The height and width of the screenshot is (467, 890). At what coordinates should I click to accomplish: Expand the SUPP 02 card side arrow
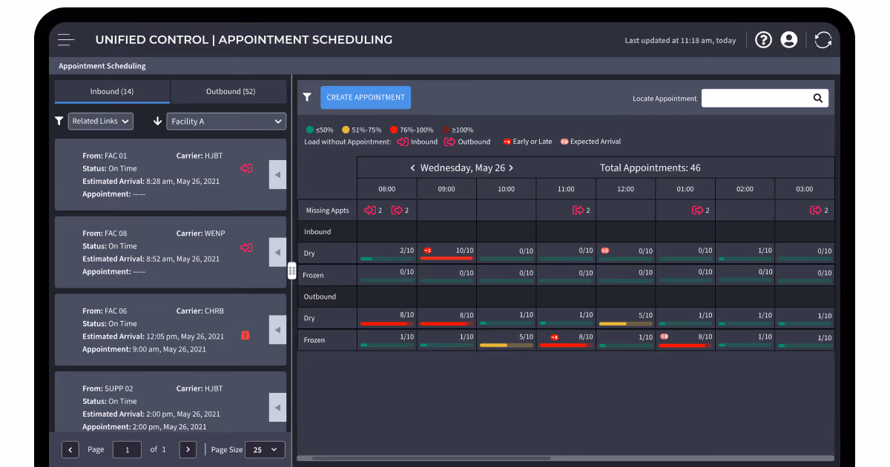coord(277,407)
